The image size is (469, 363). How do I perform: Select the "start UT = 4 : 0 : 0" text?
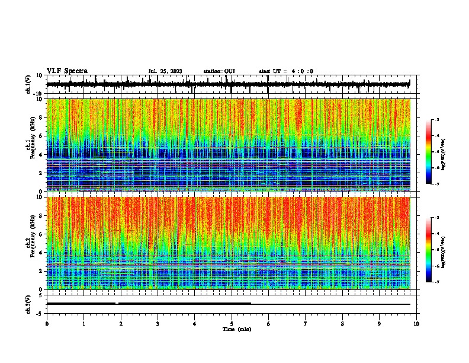point(286,71)
